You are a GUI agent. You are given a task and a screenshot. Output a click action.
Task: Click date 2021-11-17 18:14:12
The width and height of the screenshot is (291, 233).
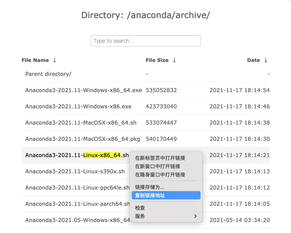coord(240,188)
